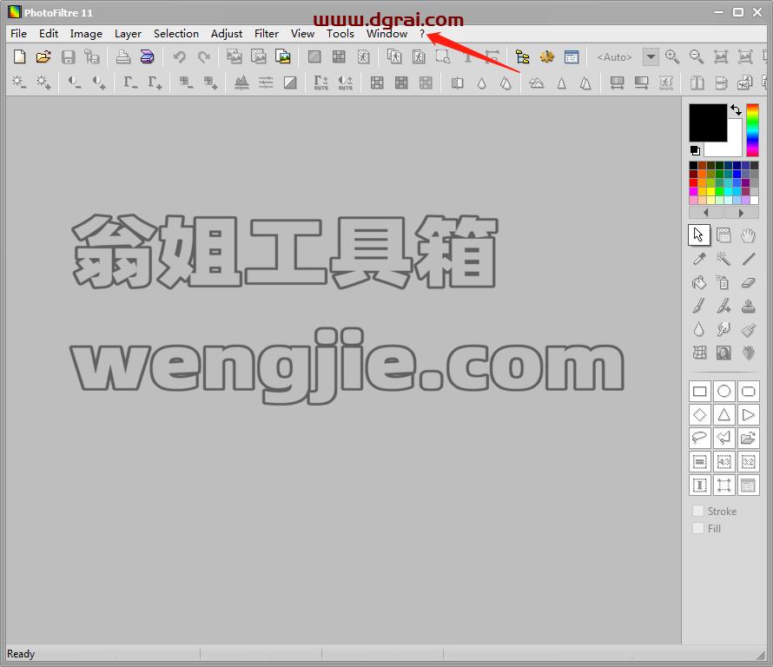Open the Selection menu

click(176, 34)
